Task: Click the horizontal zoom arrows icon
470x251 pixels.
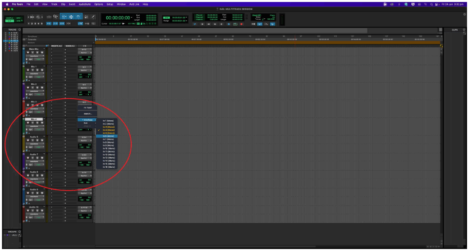Action: tap(49, 17)
